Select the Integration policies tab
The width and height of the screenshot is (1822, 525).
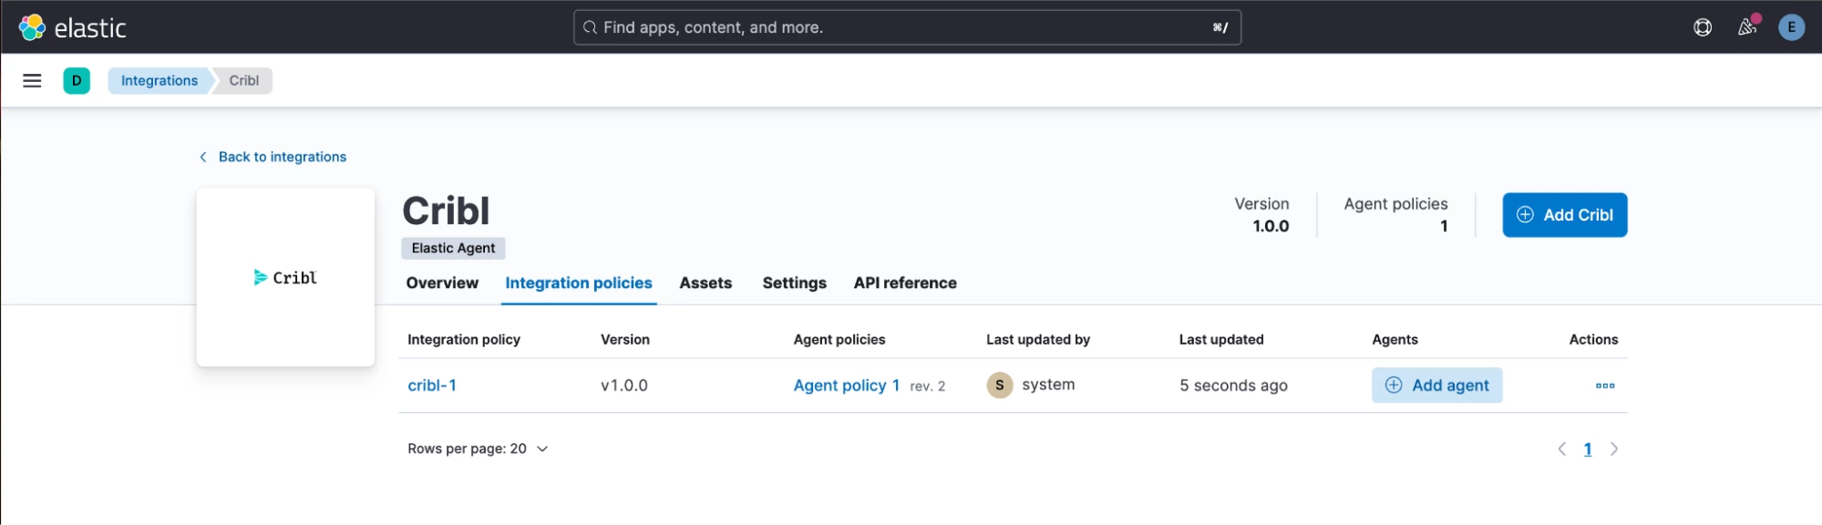click(x=579, y=283)
